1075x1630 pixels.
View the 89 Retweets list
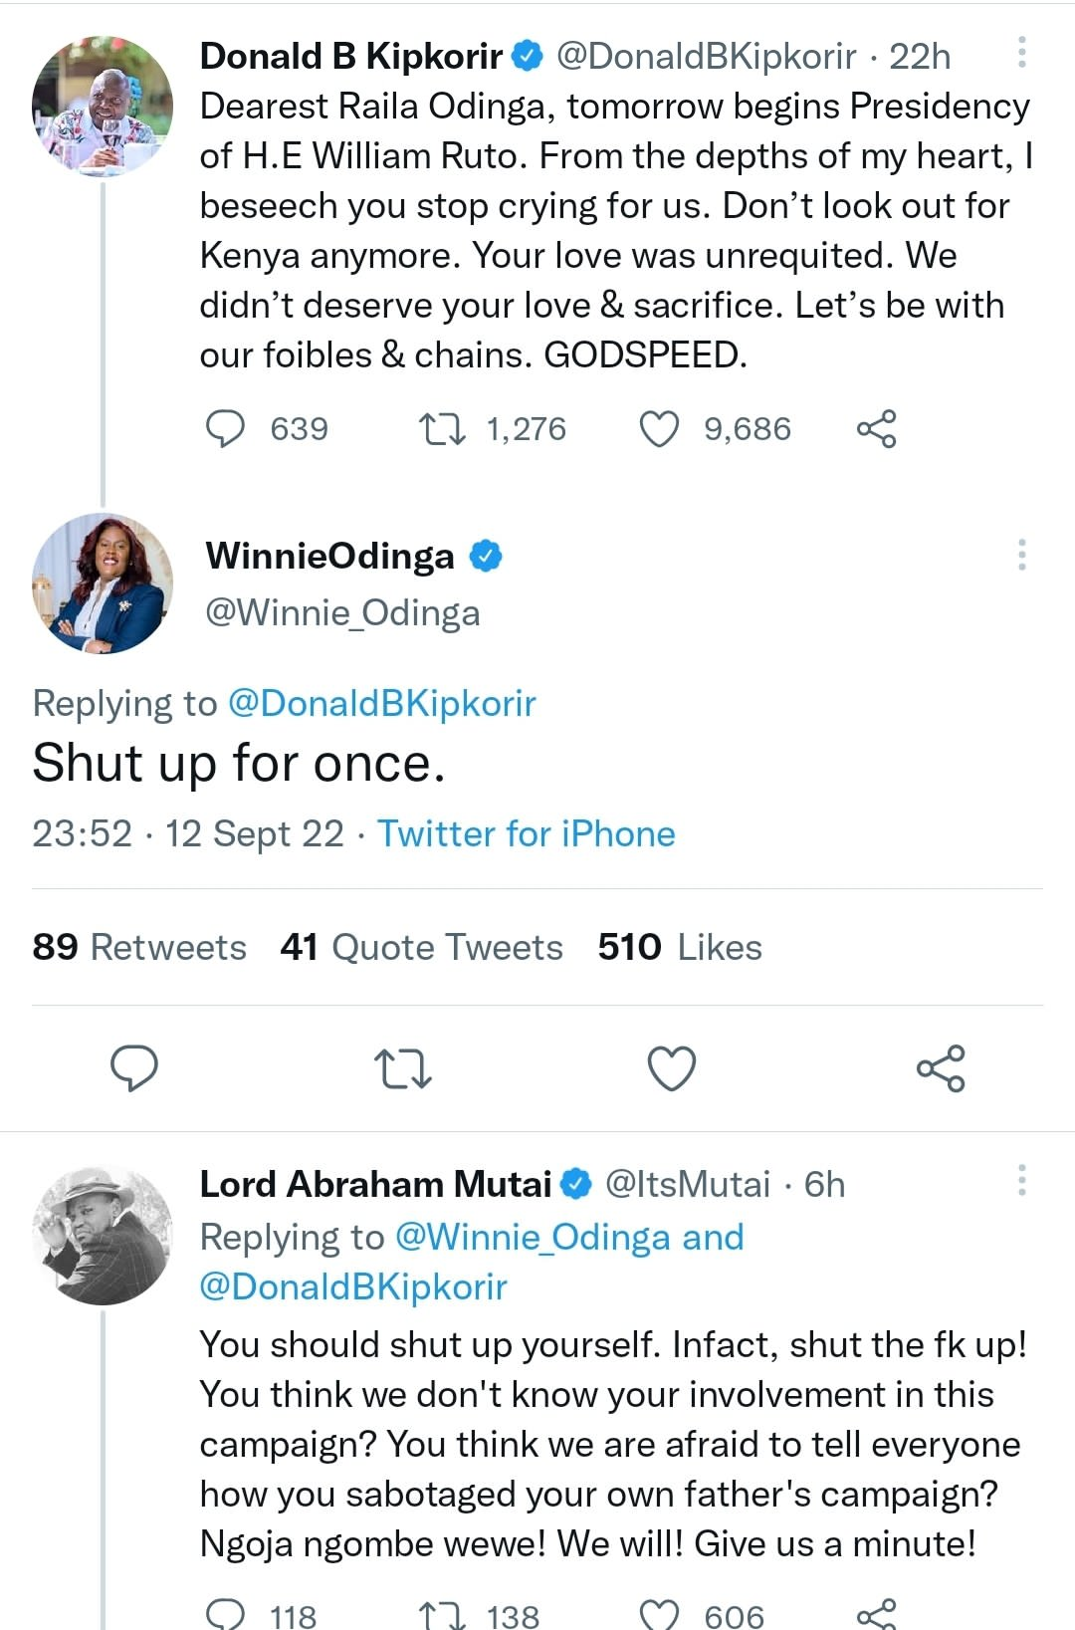(x=139, y=947)
